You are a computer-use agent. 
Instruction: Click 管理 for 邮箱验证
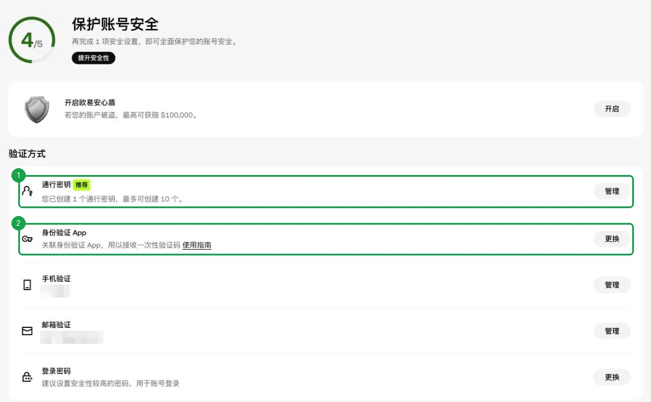tap(612, 331)
